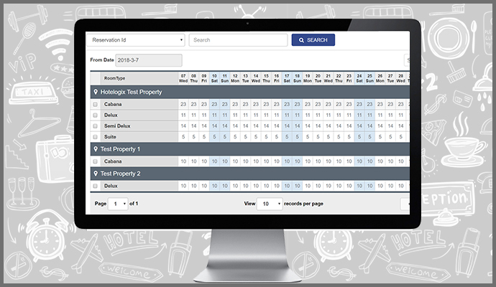Image resolution: width=496 pixels, height=287 pixels.
Task: Open the Page number dropdown
Action: pos(118,204)
